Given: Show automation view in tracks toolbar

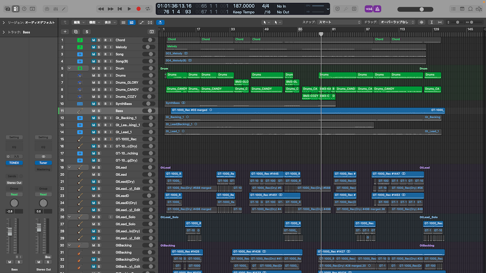Looking at the screenshot, I should tap(141, 22).
